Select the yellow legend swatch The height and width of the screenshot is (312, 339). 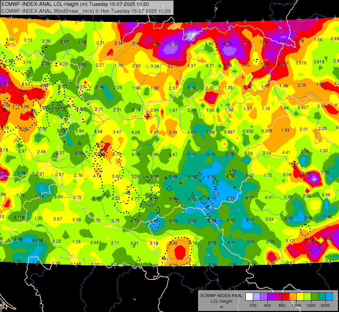point(300,297)
